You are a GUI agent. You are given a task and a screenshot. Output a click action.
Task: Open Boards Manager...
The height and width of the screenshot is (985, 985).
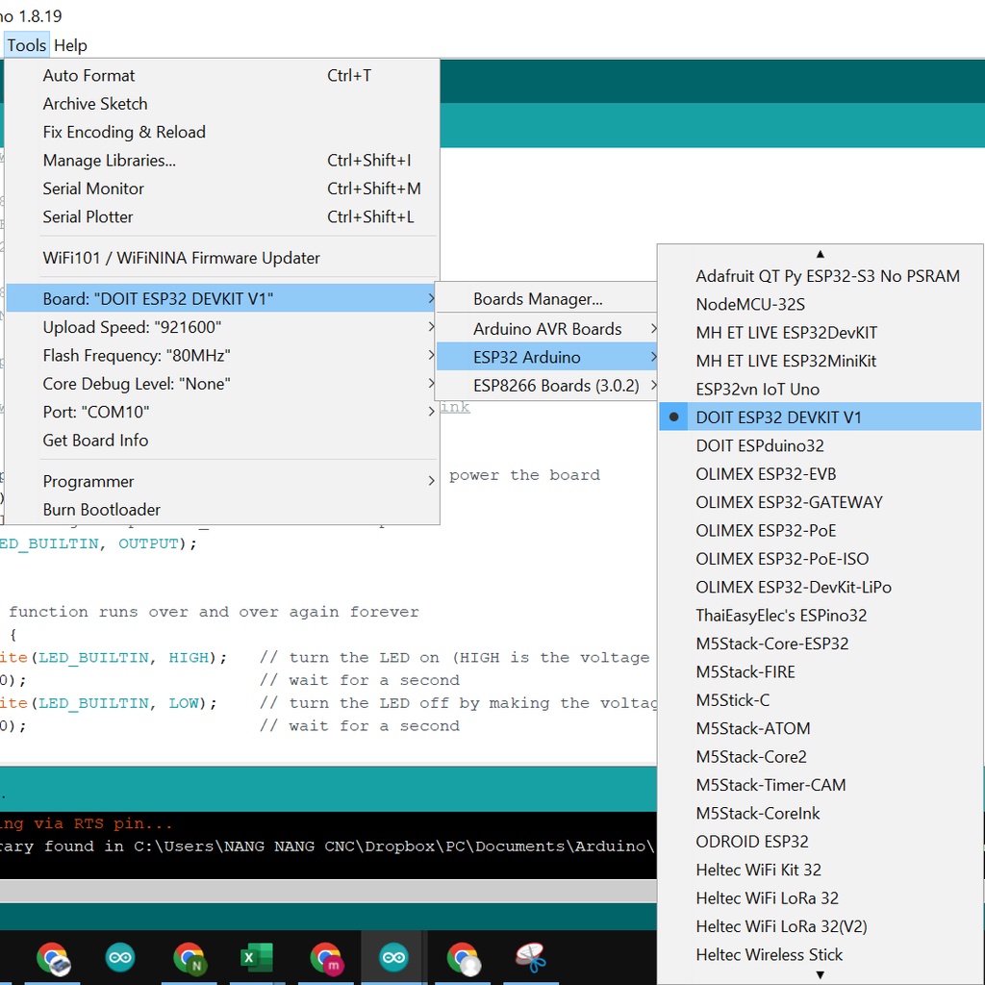coord(538,299)
